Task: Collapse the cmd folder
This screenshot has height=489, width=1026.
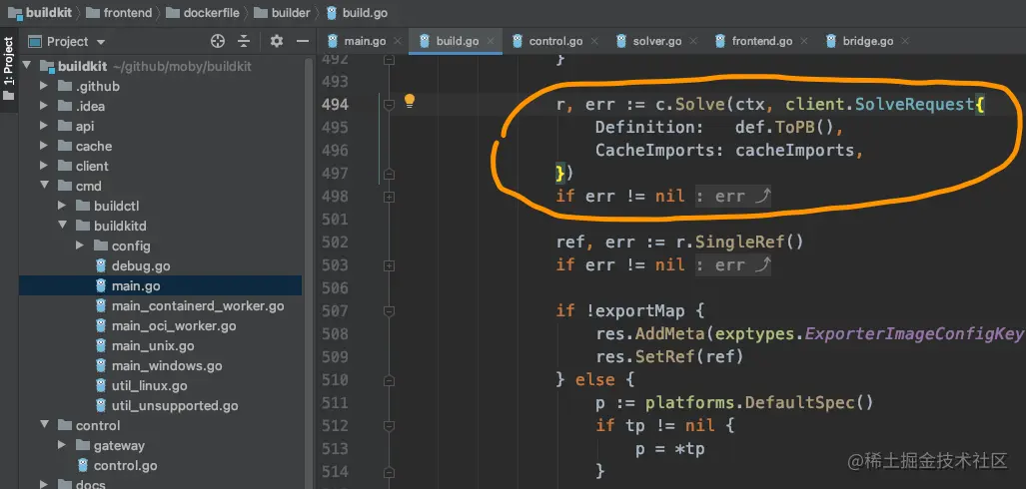Action: [44, 186]
